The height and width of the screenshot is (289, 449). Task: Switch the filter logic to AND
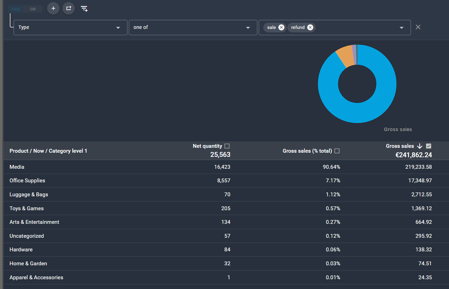[x=16, y=9]
